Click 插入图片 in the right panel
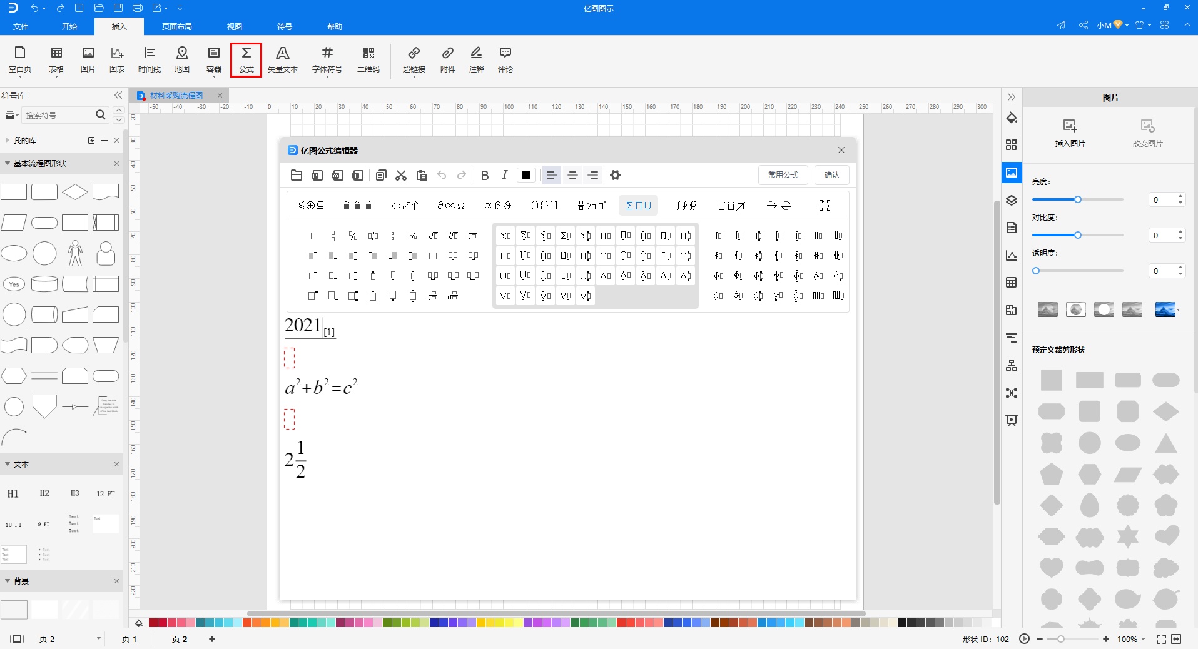1198x649 pixels. coord(1070,133)
